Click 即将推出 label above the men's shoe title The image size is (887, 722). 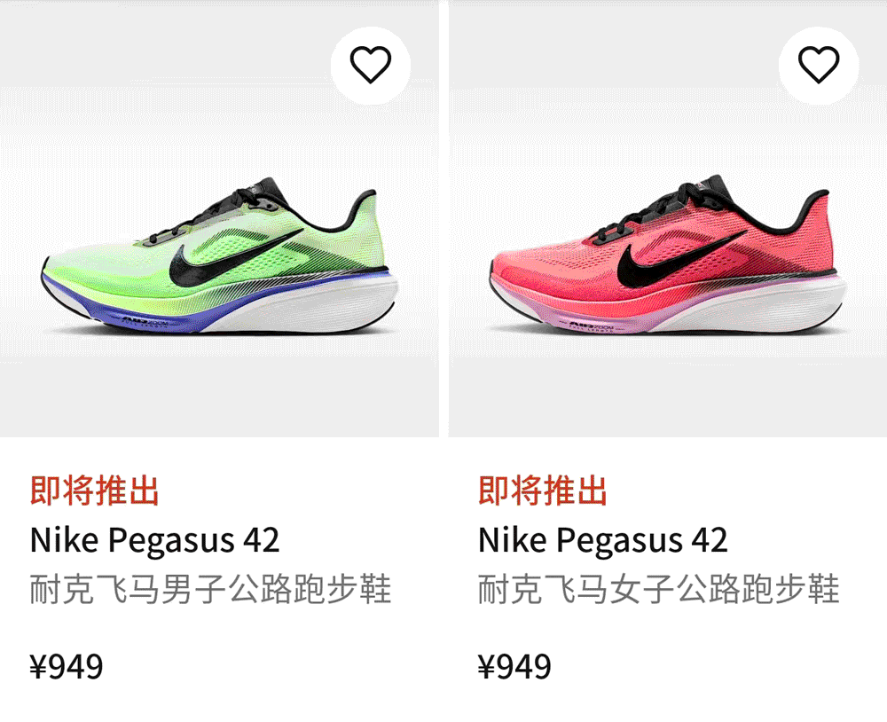point(95,490)
